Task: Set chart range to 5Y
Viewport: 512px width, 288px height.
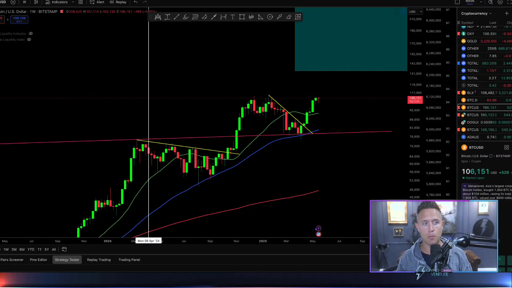Action: pos(47,250)
